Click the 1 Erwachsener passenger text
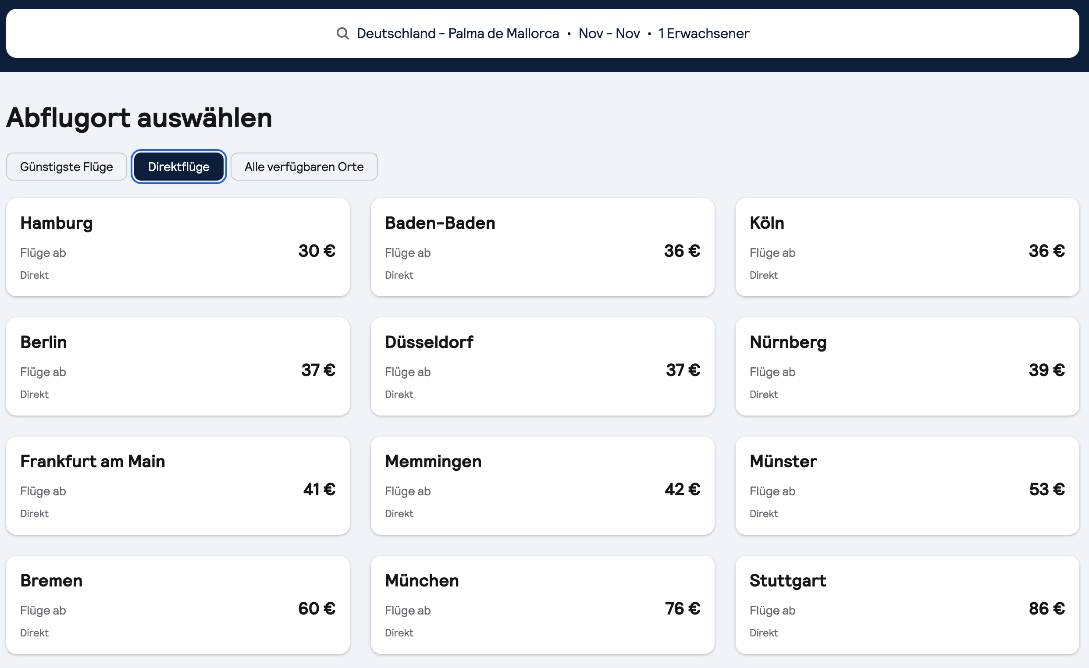The width and height of the screenshot is (1089, 668). point(704,34)
